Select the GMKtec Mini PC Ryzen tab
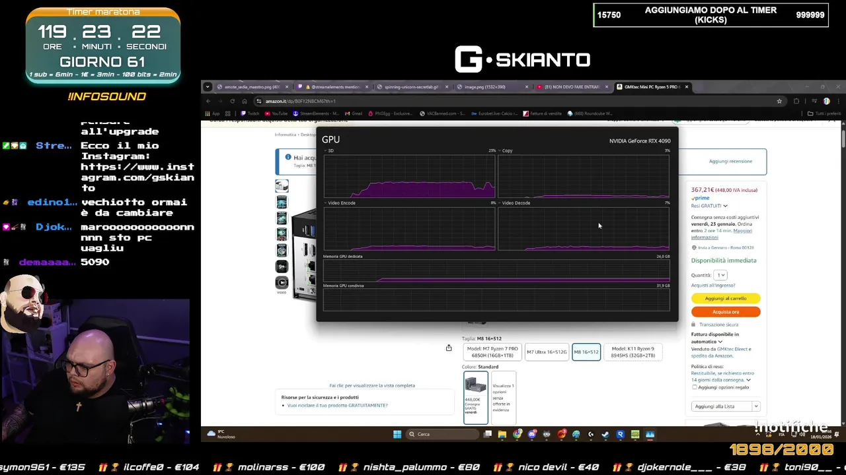This screenshot has height=475, width=846. tap(652, 86)
